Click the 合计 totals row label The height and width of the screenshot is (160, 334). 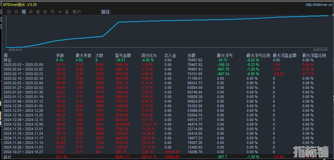click(7, 157)
